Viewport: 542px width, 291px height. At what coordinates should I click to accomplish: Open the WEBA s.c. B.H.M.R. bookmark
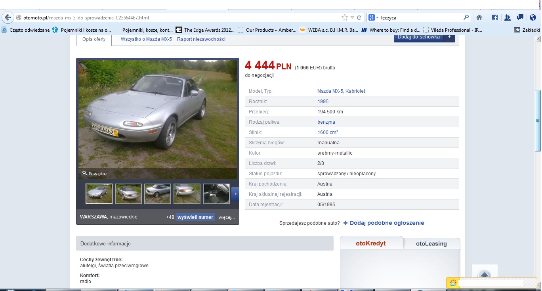click(x=329, y=30)
